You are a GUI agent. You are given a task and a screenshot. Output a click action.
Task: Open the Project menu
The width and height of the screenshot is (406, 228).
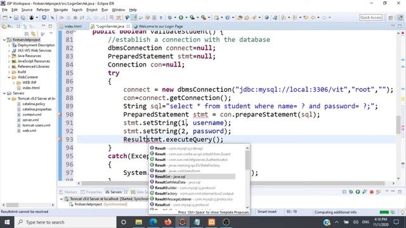click(91, 10)
